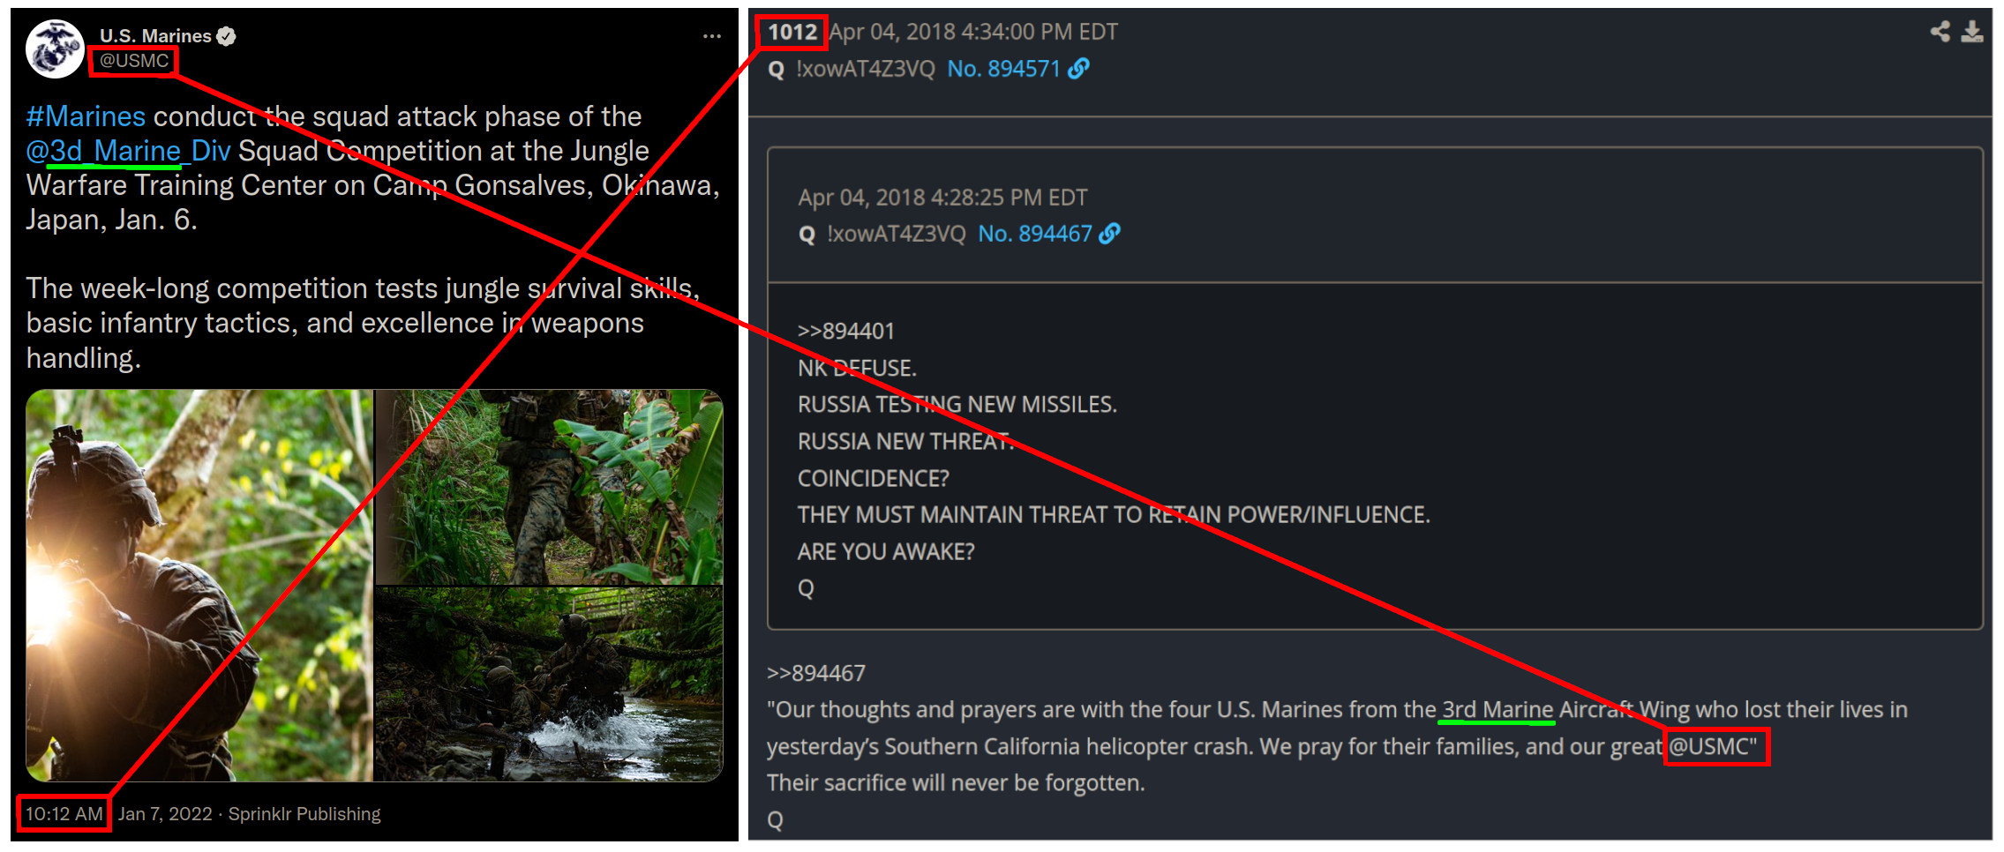Image resolution: width=2004 pixels, height=852 pixels.
Task: Open the #Marines hashtag link
Action: (86, 116)
